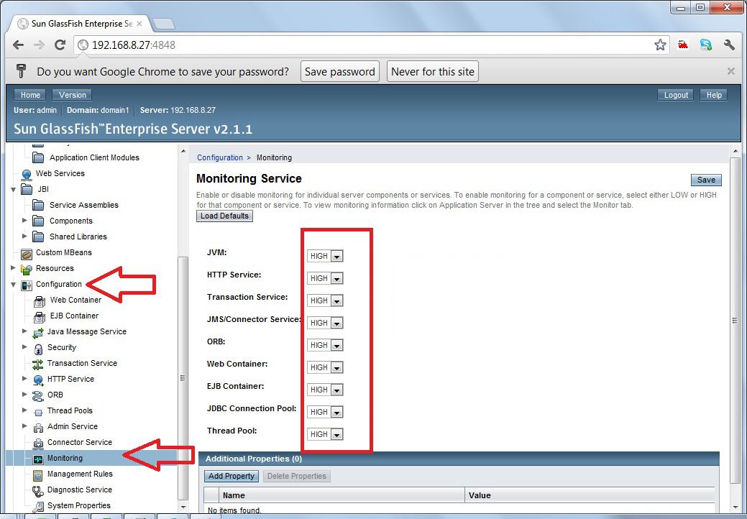Click the JBI folder icon

click(x=27, y=190)
